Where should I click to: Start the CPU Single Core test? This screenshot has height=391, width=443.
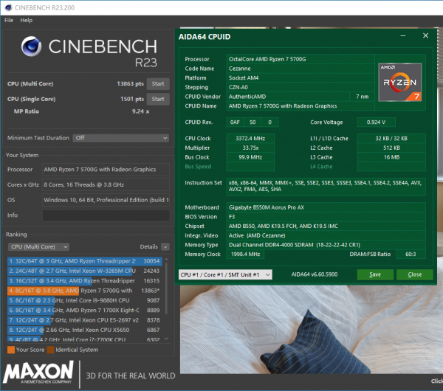point(158,99)
